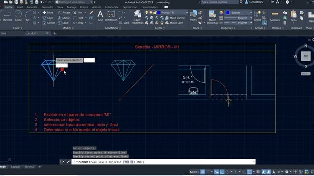The width and height of the screenshot is (314, 176).
Task: Click the Dimension tool
Action: (111, 16)
